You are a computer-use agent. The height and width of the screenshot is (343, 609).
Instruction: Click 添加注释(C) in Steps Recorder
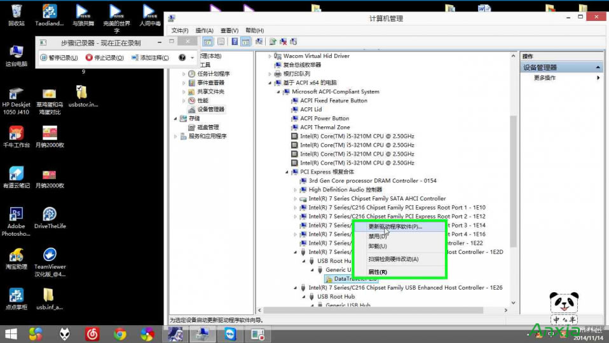click(150, 58)
